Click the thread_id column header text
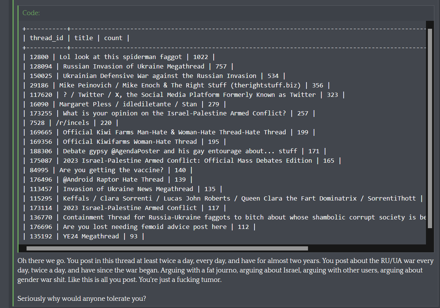This screenshot has width=440, height=308. [x=46, y=38]
